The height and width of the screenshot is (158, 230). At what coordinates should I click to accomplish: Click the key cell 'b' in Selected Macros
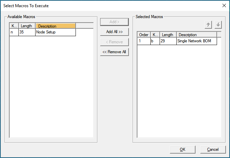coord(155,41)
